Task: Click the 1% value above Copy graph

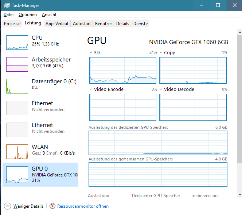Action: 225,52
